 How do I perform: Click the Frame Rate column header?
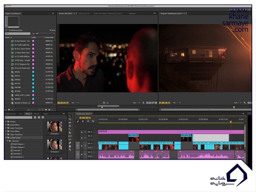point(49,37)
